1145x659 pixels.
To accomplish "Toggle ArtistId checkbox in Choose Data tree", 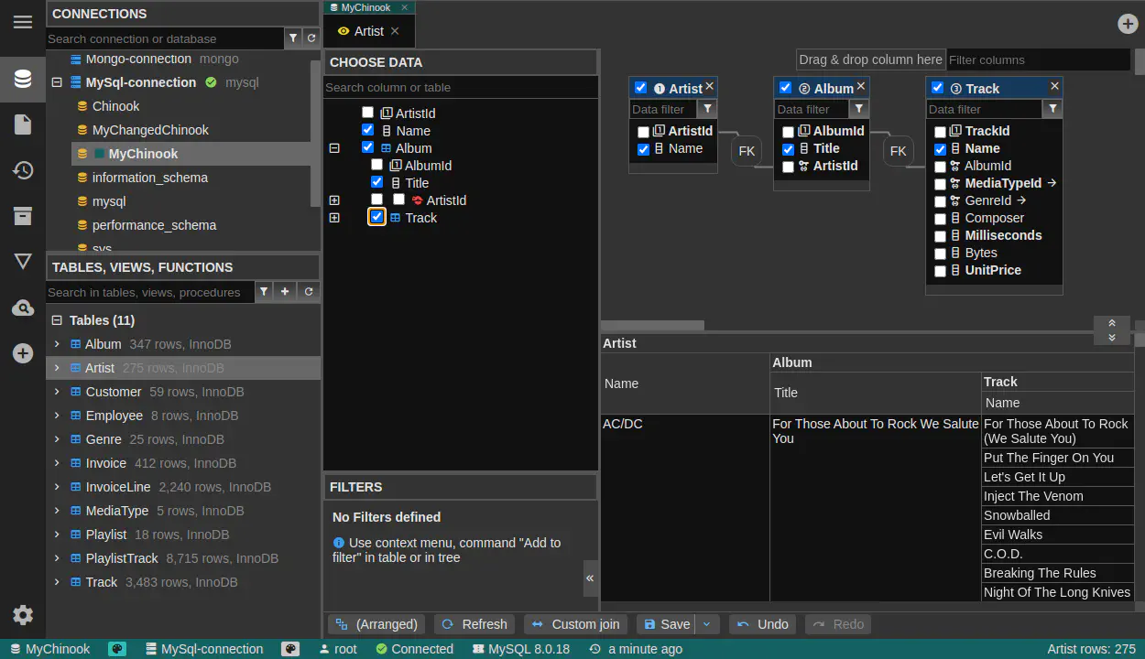I will pyautogui.click(x=367, y=113).
